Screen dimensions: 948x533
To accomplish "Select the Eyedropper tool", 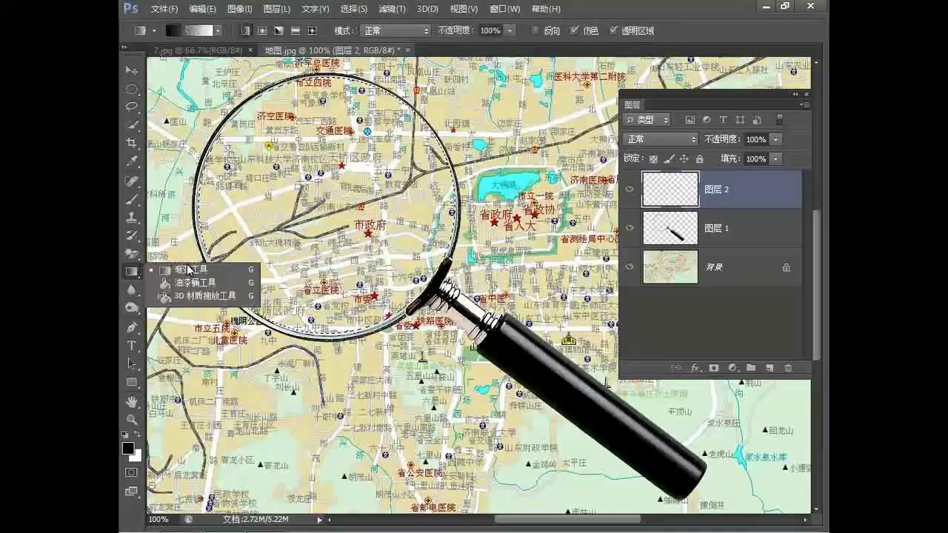I will pos(132,161).
